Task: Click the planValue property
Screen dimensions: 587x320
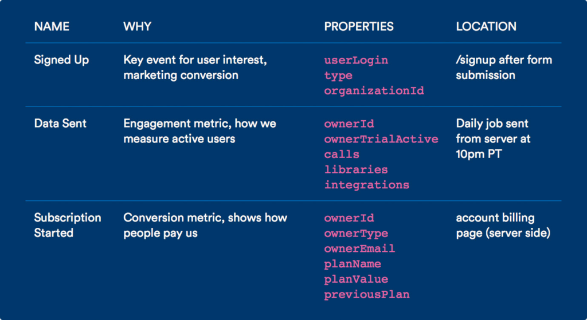Action: (356, 279)
